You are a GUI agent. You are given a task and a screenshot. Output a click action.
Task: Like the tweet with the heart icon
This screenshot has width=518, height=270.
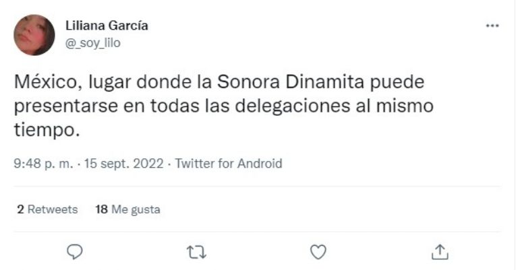(318, 251)
